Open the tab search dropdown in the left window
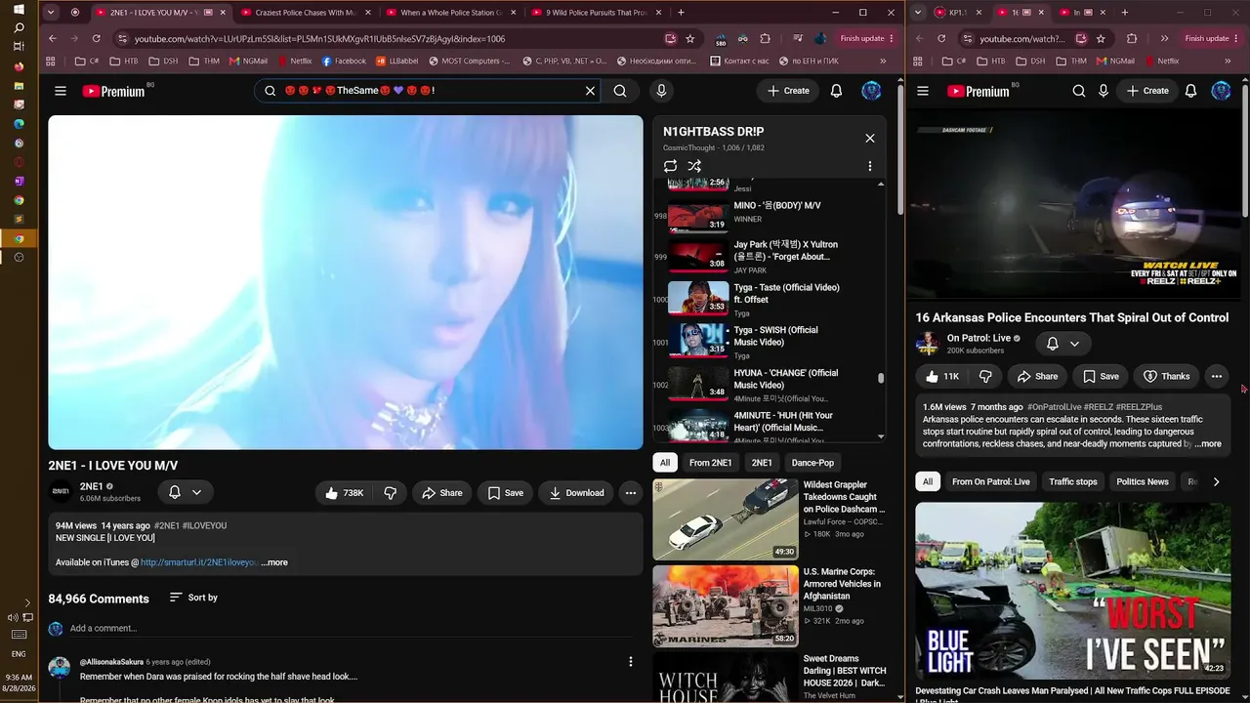Screen dimensions: 1250x703 [x=51, y=13]
